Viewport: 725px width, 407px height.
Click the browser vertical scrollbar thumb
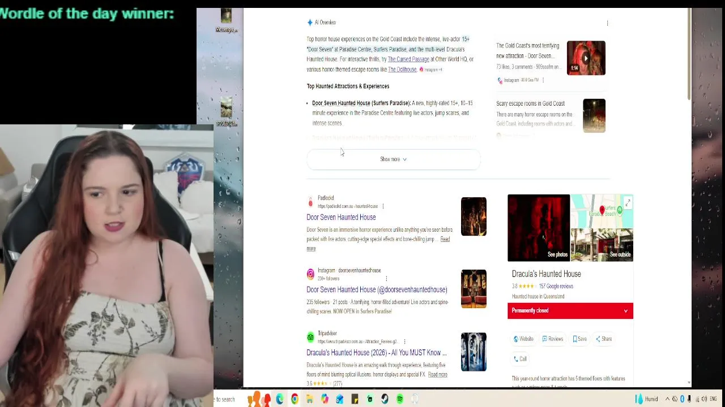689,54
